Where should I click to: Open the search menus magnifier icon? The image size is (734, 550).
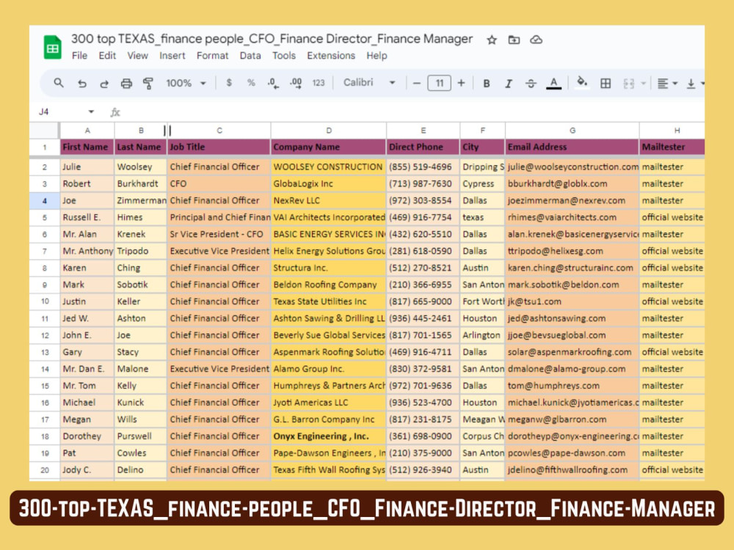(x=59, y=84)
